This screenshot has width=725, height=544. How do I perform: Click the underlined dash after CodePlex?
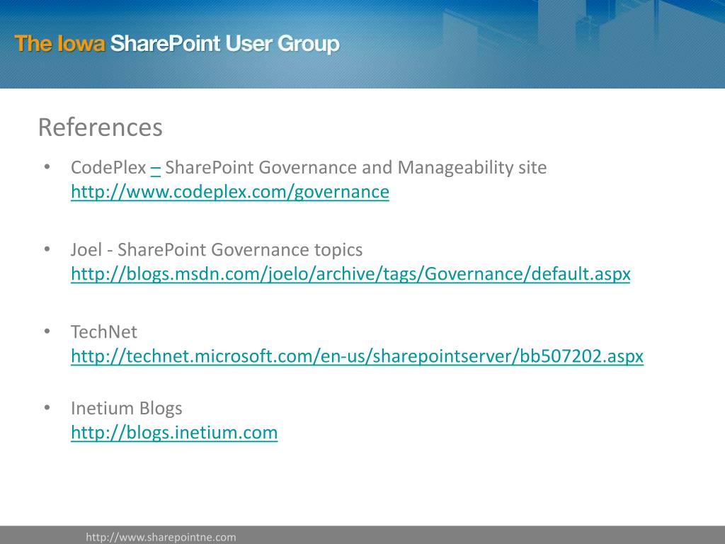pos(155,168)
